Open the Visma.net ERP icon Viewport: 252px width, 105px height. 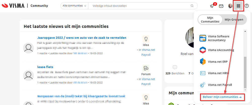coord(203,62)
